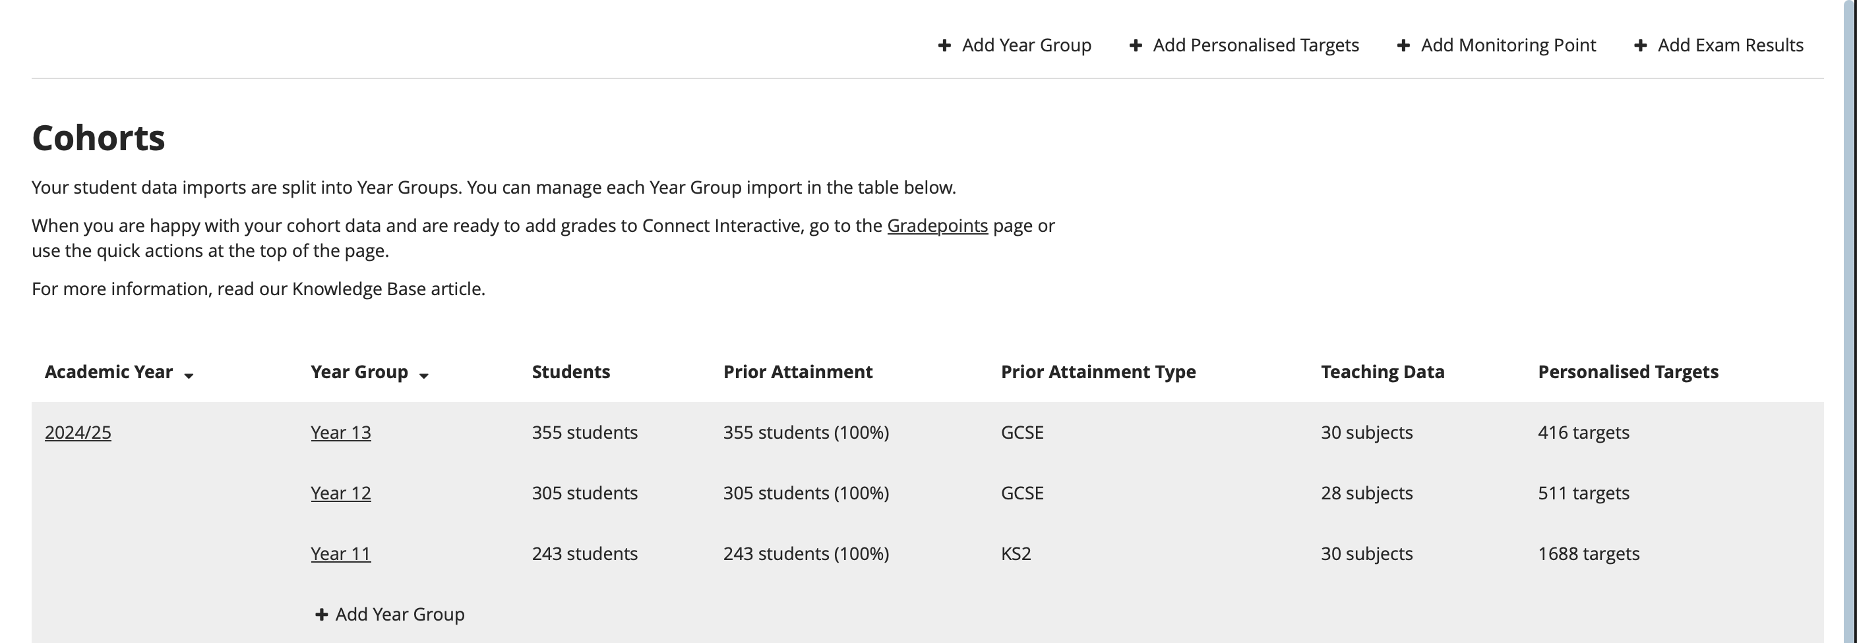This screenshot has height=643, width=1857.
Task: Click the Teaching Data column header
Action: tap(1383, 372)
